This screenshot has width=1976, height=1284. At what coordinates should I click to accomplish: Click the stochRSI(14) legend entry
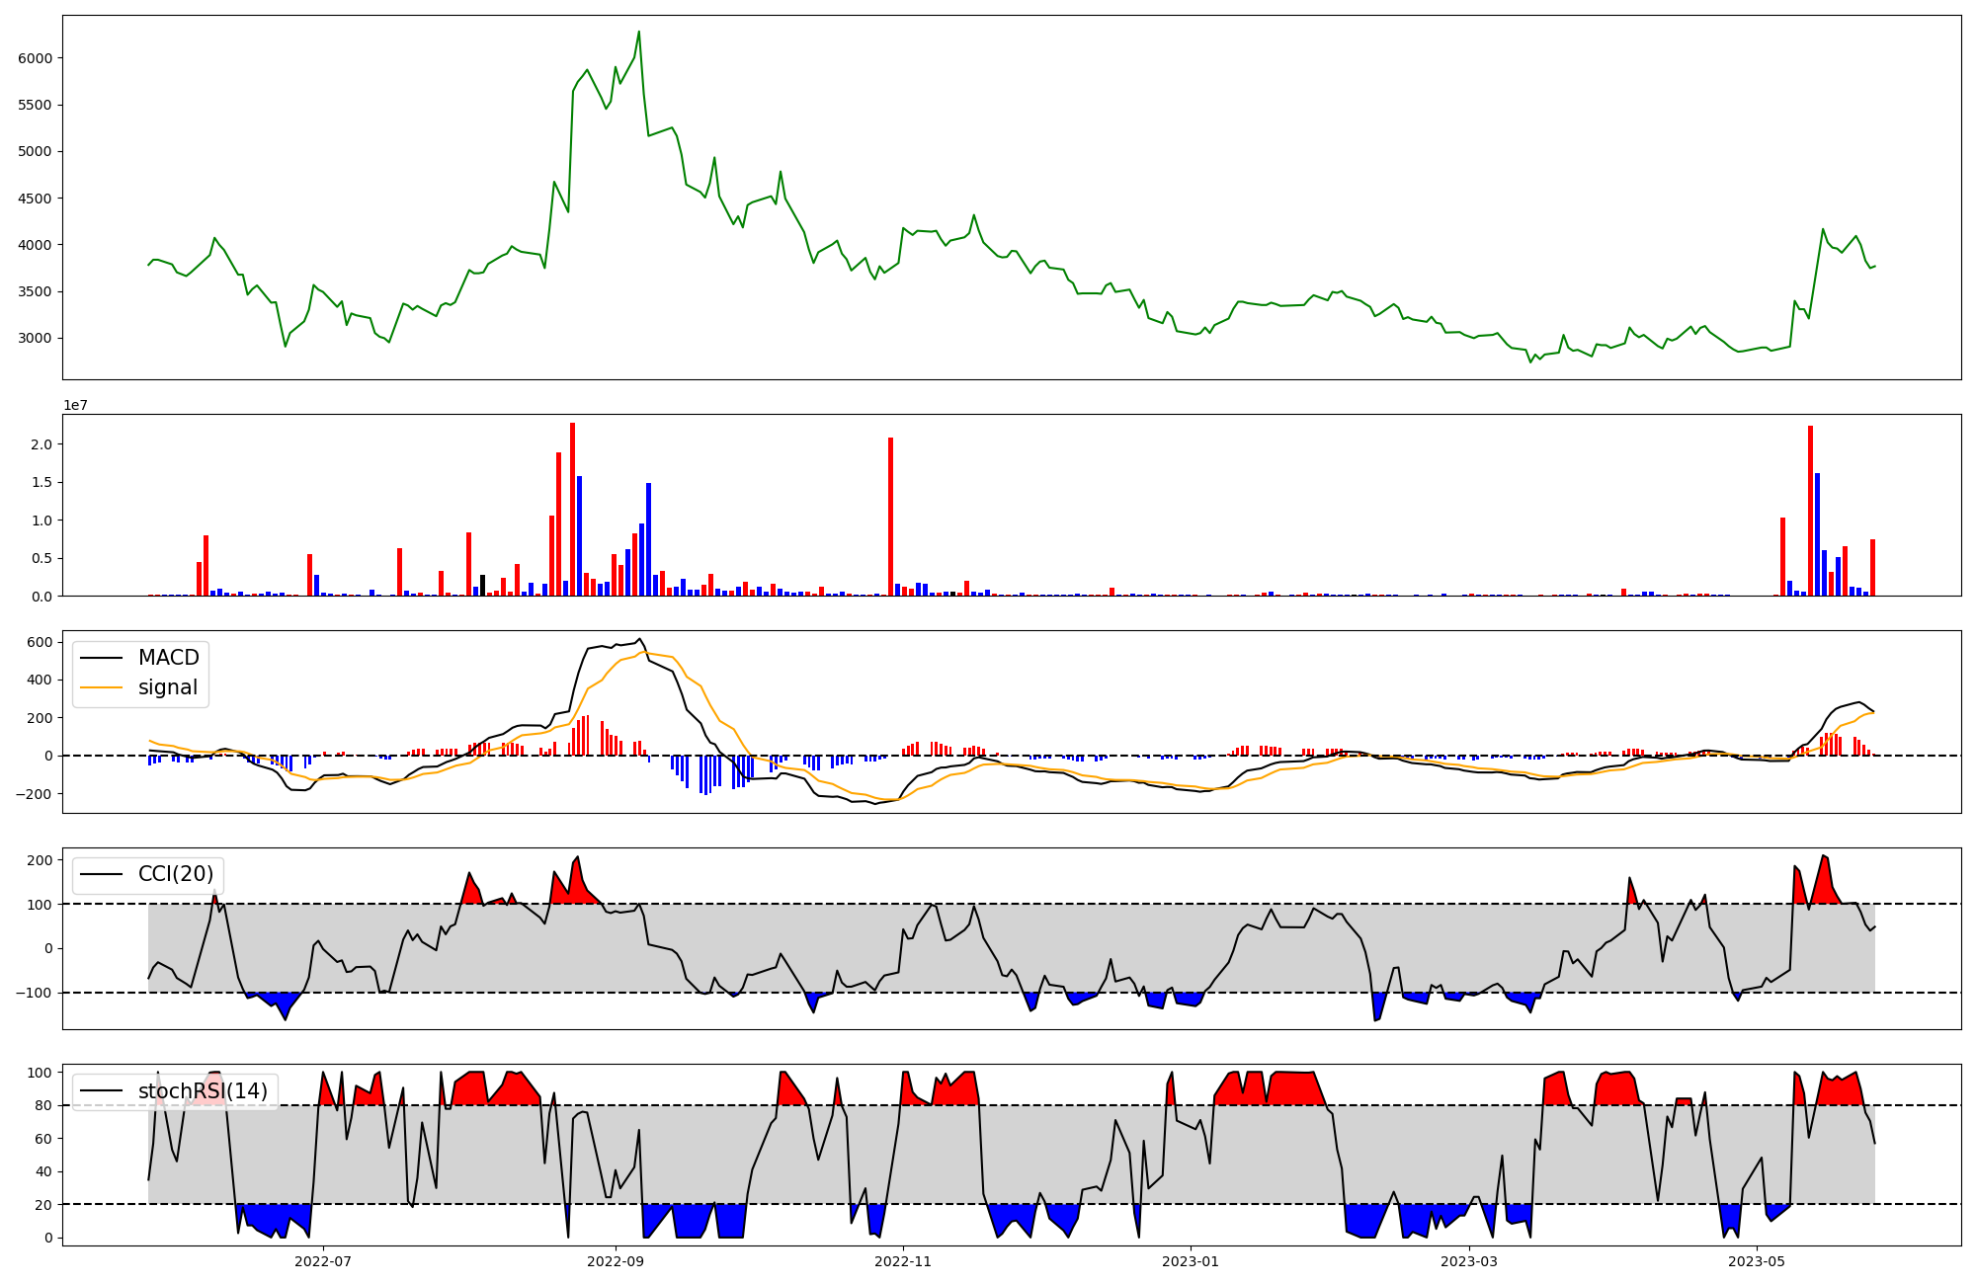pos(203,1091)
